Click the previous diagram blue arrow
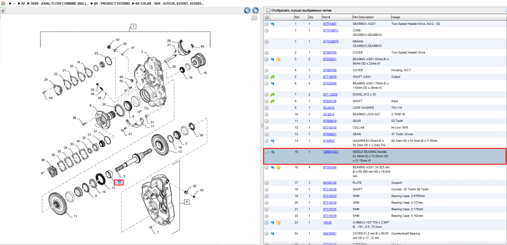 247,10
